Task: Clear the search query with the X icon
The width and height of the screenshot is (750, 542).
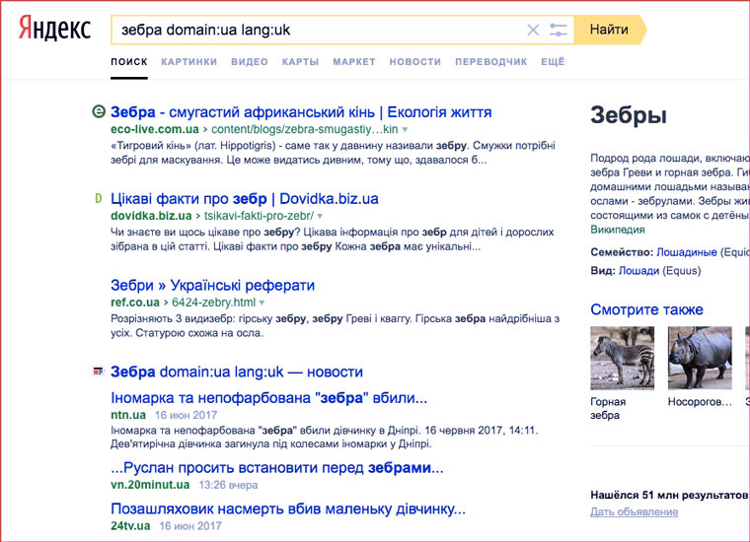Action: point(533,30)
